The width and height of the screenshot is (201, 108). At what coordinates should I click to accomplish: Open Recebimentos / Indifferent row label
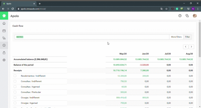33,76
